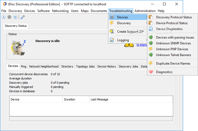Click the bug icon for Unknown Telnet Banners

[x=151, y=55]
